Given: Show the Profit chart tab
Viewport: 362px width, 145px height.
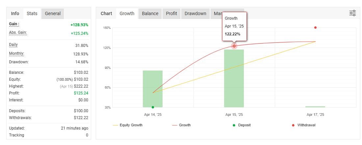Looking at the screenshot, I should click(171, 13).
